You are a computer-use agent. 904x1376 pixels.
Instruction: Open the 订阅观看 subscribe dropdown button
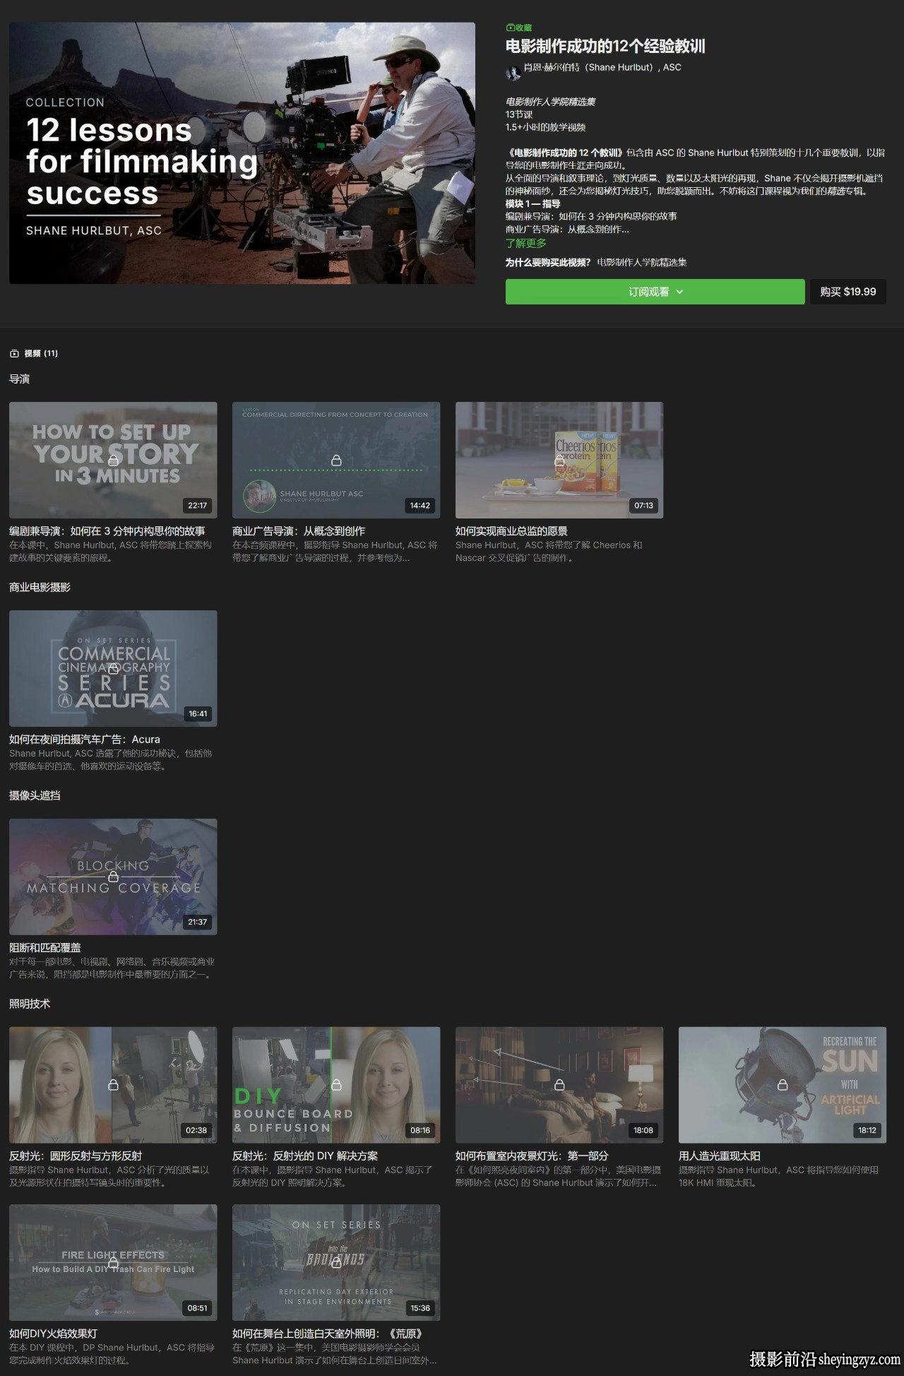pos(655,292)
